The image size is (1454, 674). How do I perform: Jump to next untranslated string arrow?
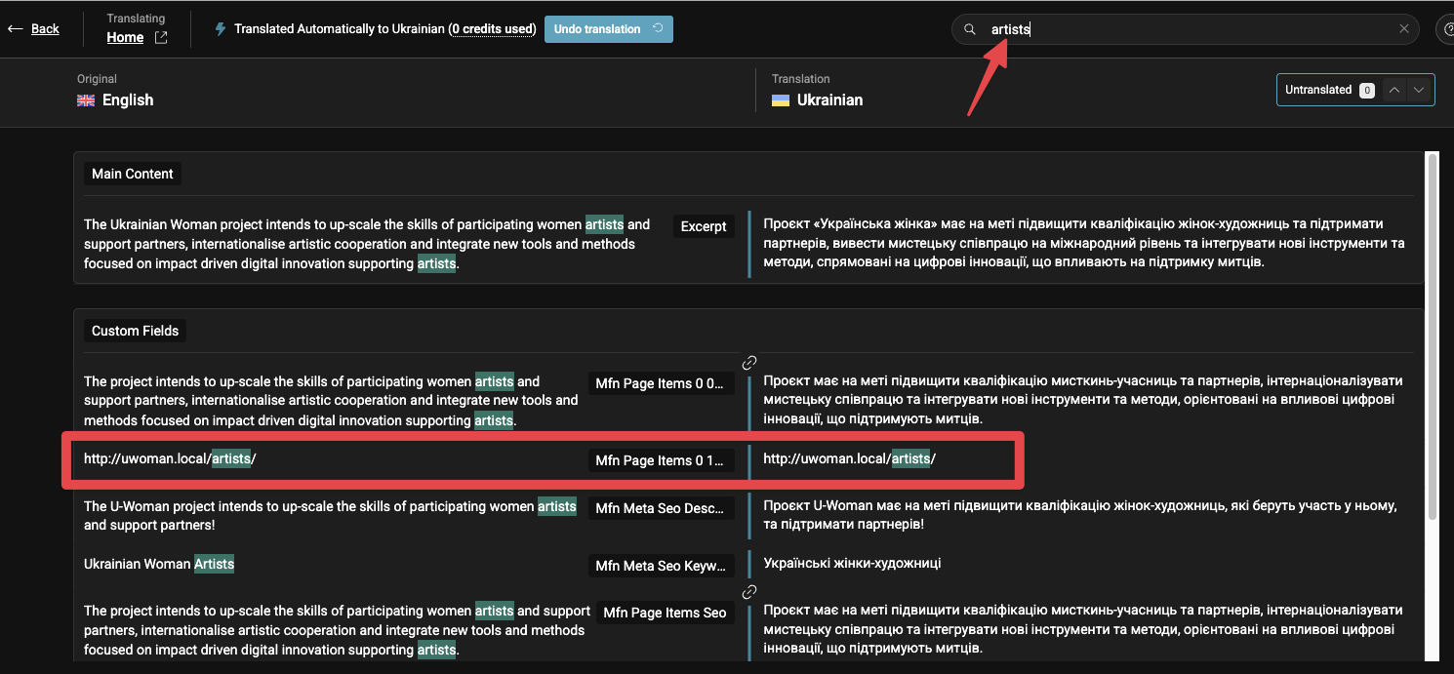point(1419,90)
